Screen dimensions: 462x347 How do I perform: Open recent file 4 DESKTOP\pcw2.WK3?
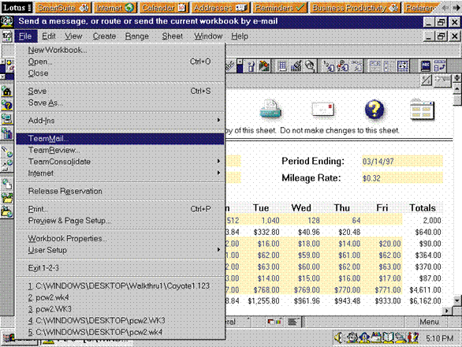pyautogui.click(x=120, y=320)
